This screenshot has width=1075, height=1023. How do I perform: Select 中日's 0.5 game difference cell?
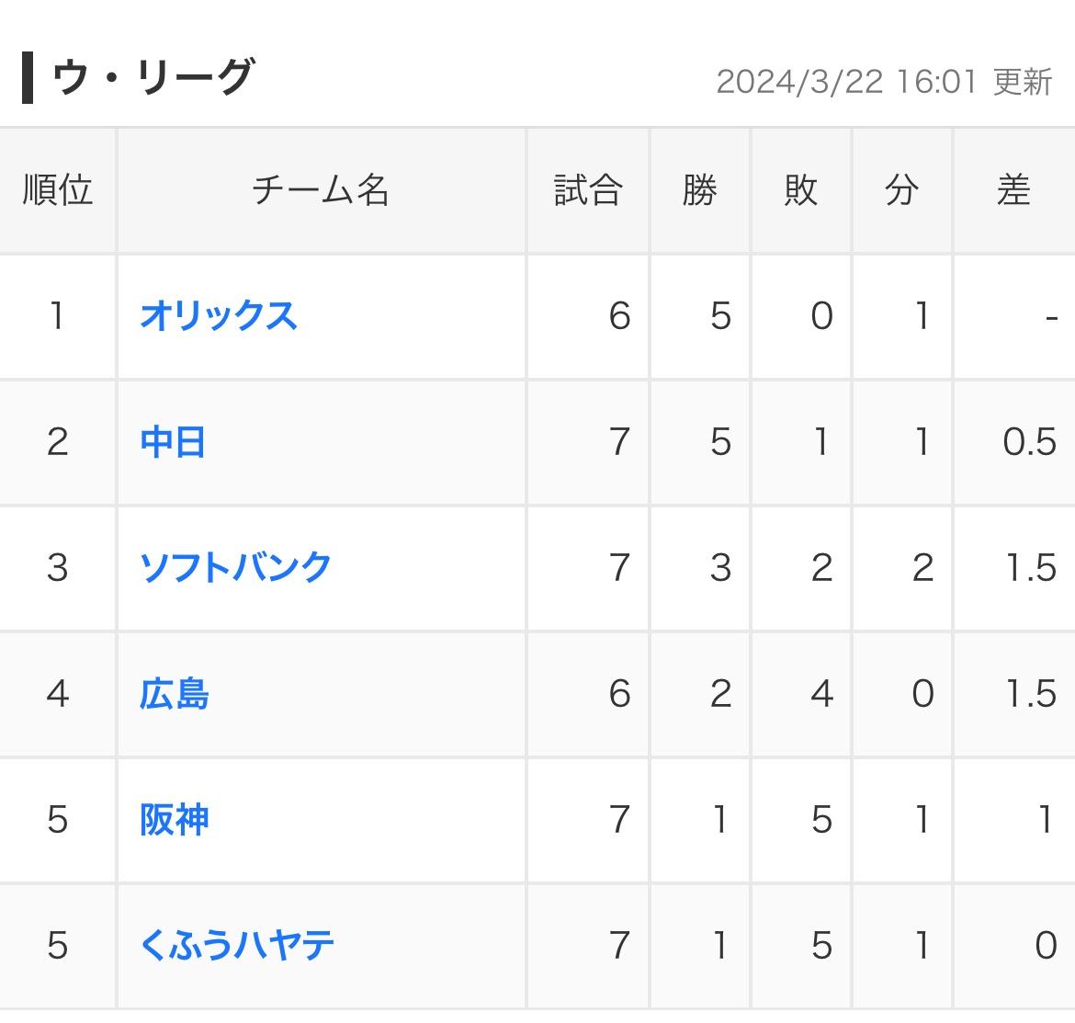[1014, 442]
